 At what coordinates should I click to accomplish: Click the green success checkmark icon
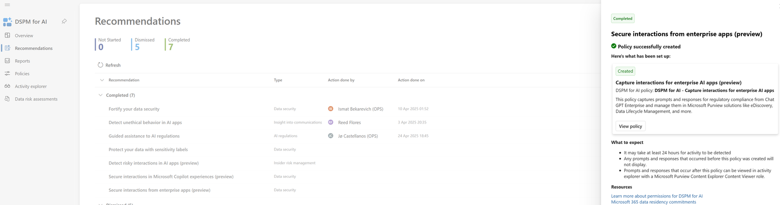614,46
